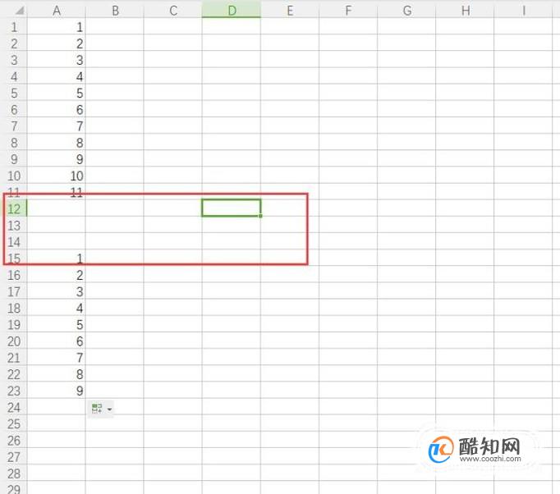Select row 26 header
Screen dimensions: 560x494
click(14, 441)
